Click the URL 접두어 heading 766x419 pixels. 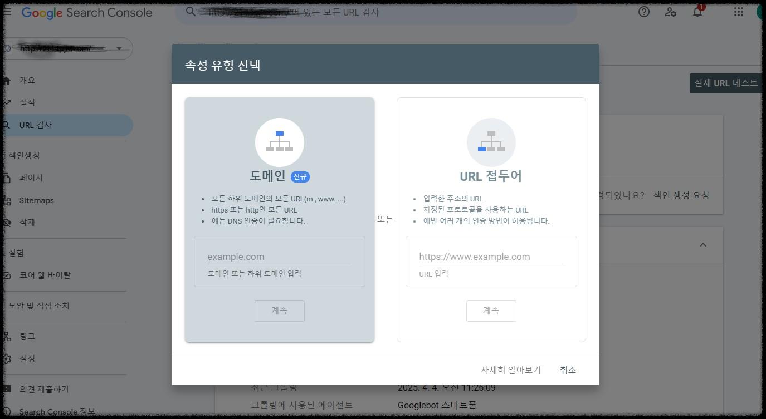click(x=491, y=176)
